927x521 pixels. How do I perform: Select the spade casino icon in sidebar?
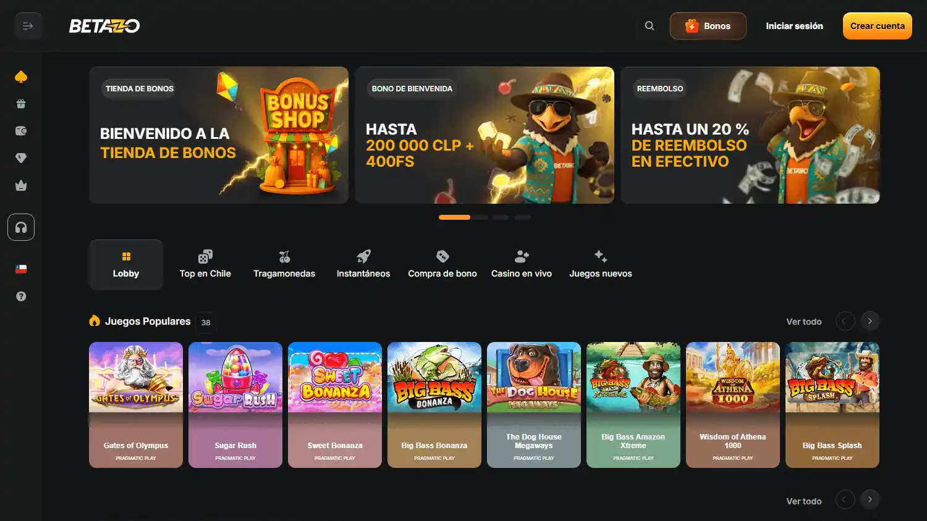(21, 77)
